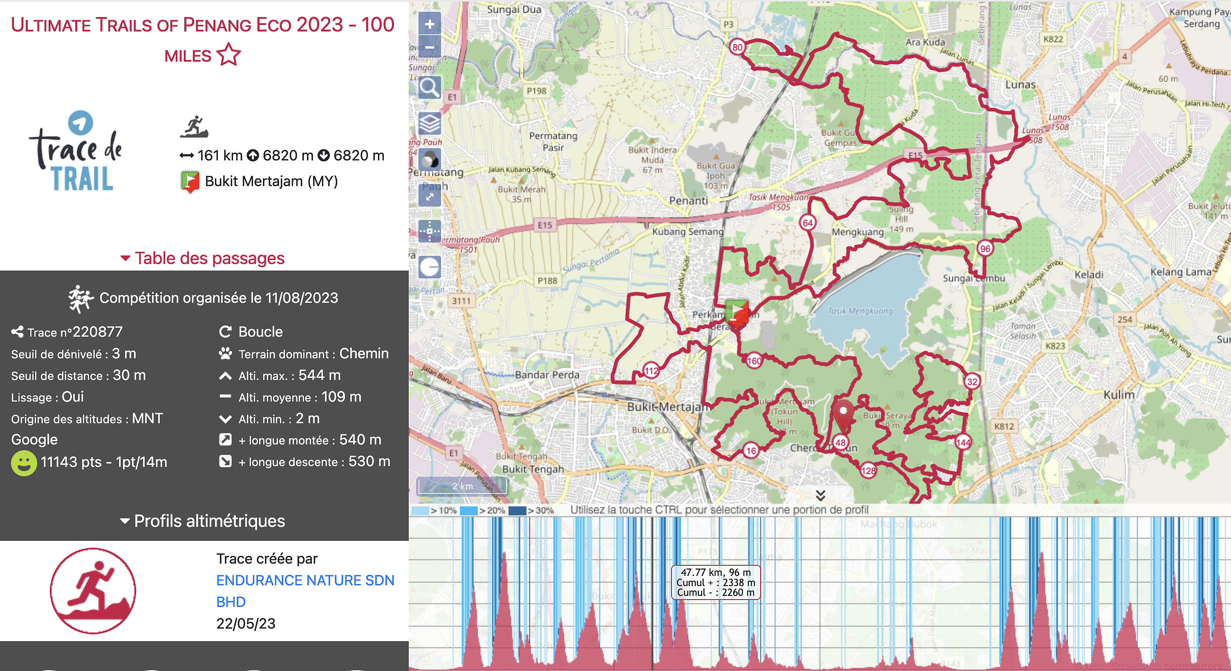Viewport: 1231px width, 671px height.
Task: Open the Trace de Trail home logo
Action: tap(77, 152)
